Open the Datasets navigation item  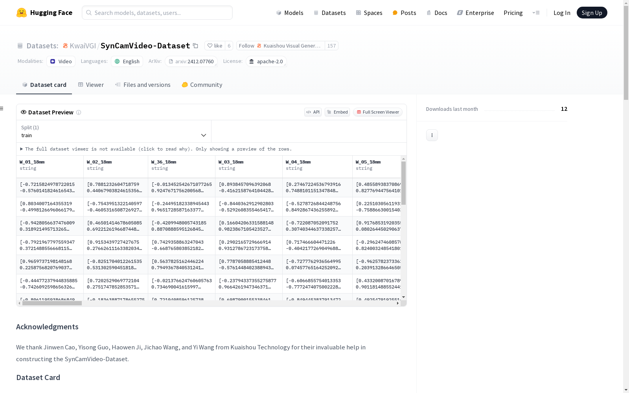[x=329, y=13]
